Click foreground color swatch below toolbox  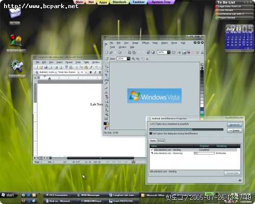[x=105, y=123]
